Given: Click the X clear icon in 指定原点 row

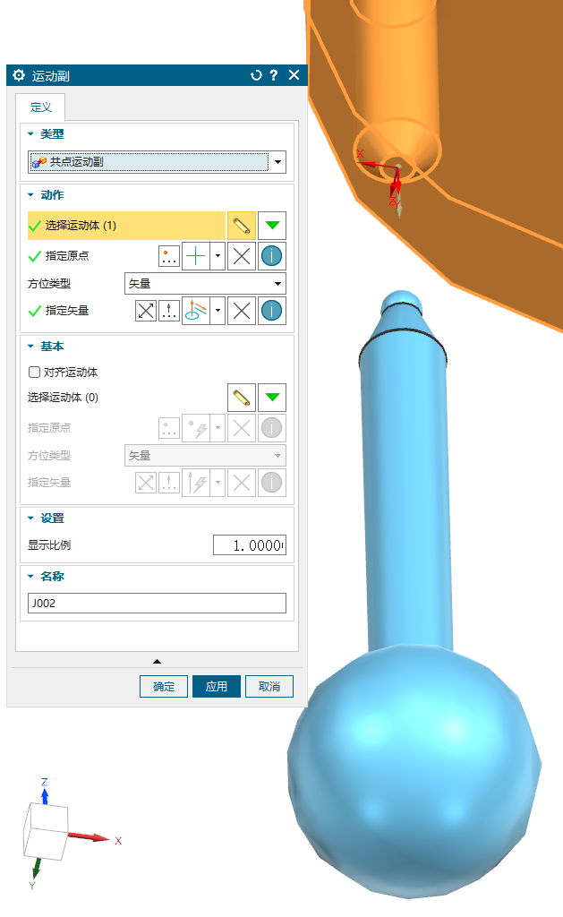Looking at the screenshot, I should pos(242,256).
